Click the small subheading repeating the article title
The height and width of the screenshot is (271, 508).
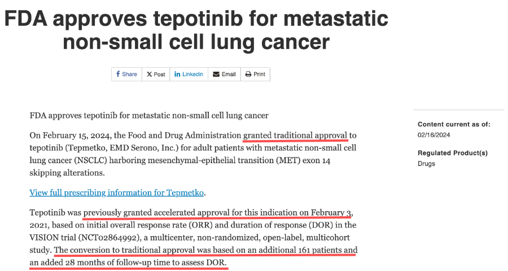pos(149,115)
